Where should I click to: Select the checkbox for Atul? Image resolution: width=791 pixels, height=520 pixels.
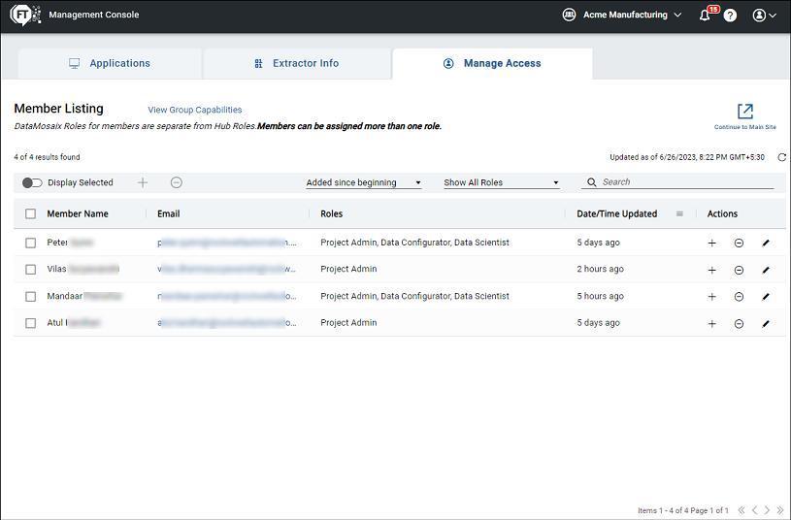(x=31, y=323)
